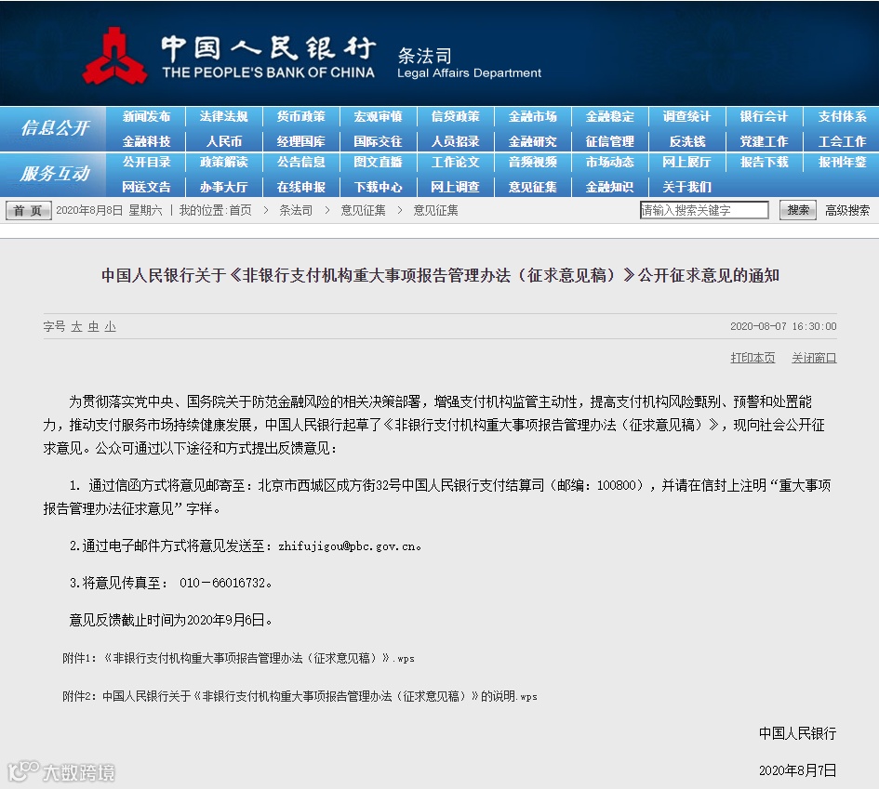Click 打印本页 to print the page

pos(752,358)
